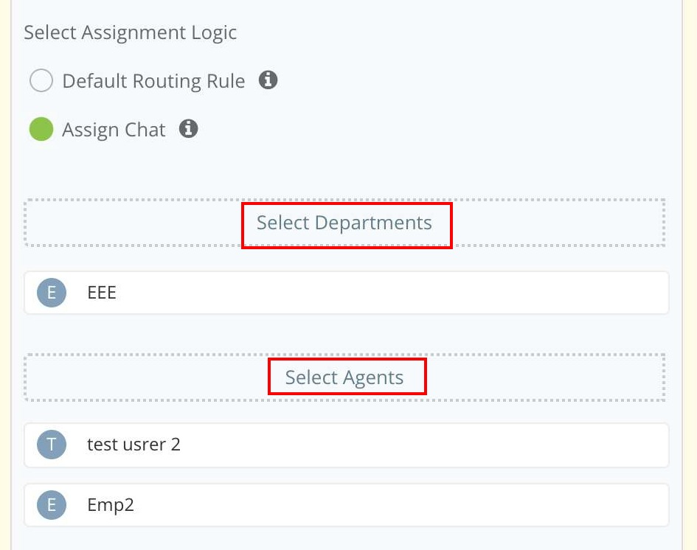
Task: Open the Select Agents dropdown
Action: point(344,377)
